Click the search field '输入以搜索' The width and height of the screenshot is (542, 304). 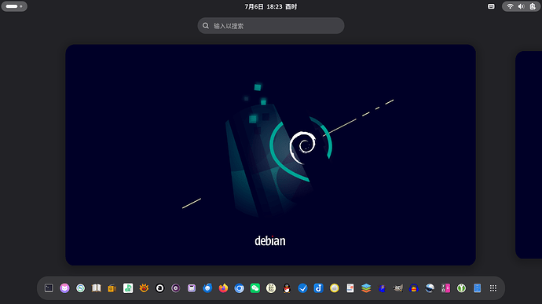(x=271, y=26)
